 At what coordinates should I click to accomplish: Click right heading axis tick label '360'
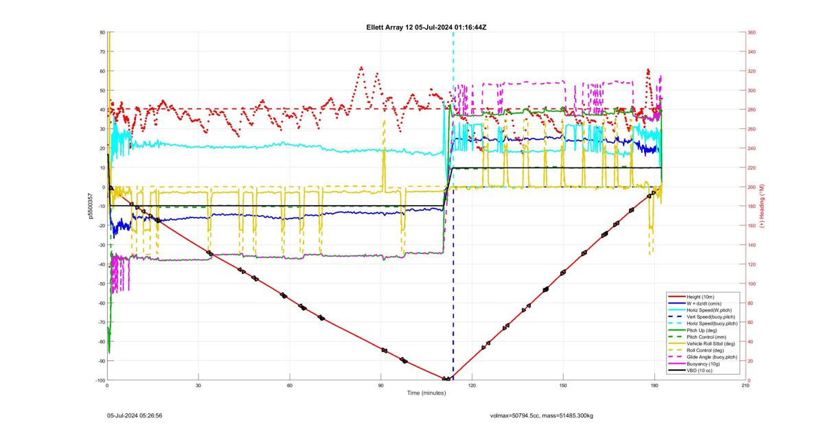coord(752,32)
